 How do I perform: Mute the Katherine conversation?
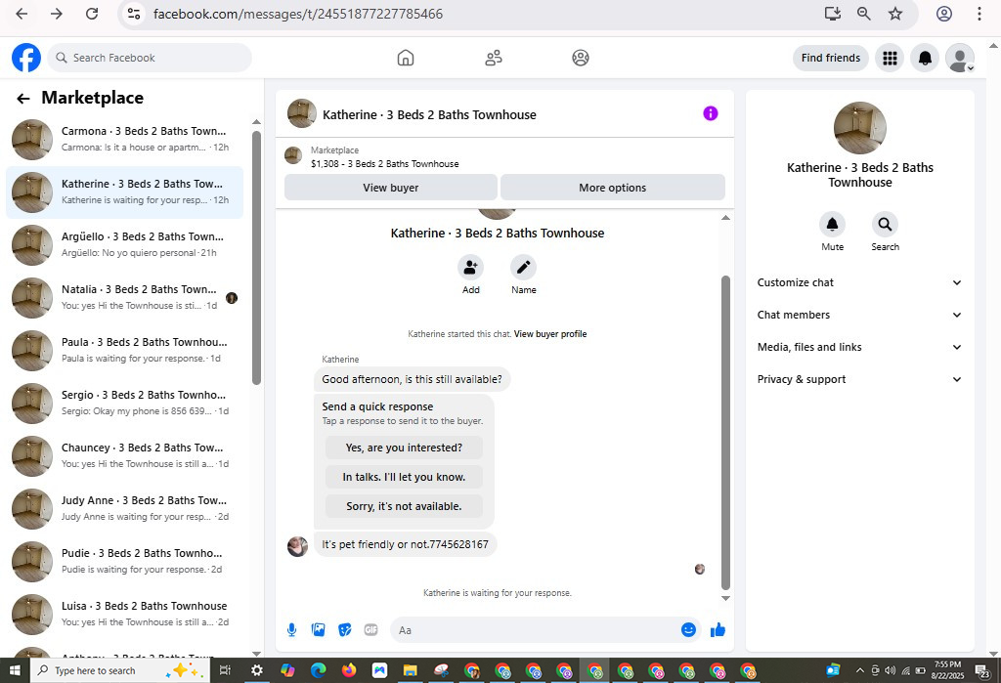click(x=832, y=224)
